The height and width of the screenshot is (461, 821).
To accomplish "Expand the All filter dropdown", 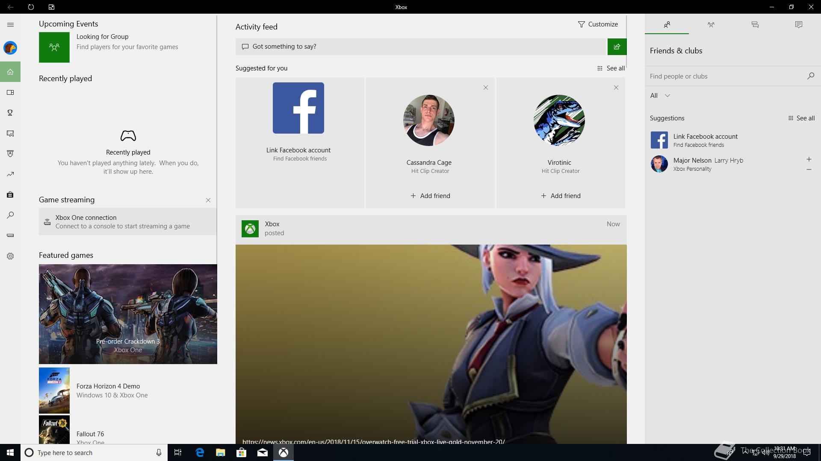I will click(x=660, y=96).
